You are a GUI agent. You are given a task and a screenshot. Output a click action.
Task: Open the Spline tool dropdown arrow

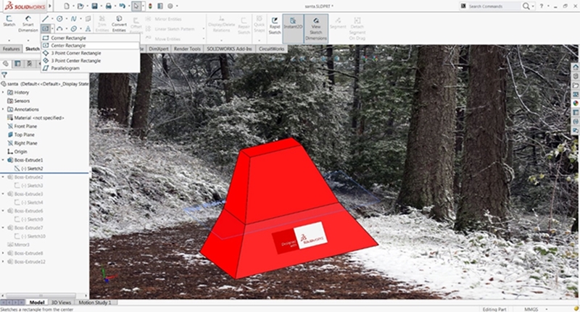click(80, 19)
